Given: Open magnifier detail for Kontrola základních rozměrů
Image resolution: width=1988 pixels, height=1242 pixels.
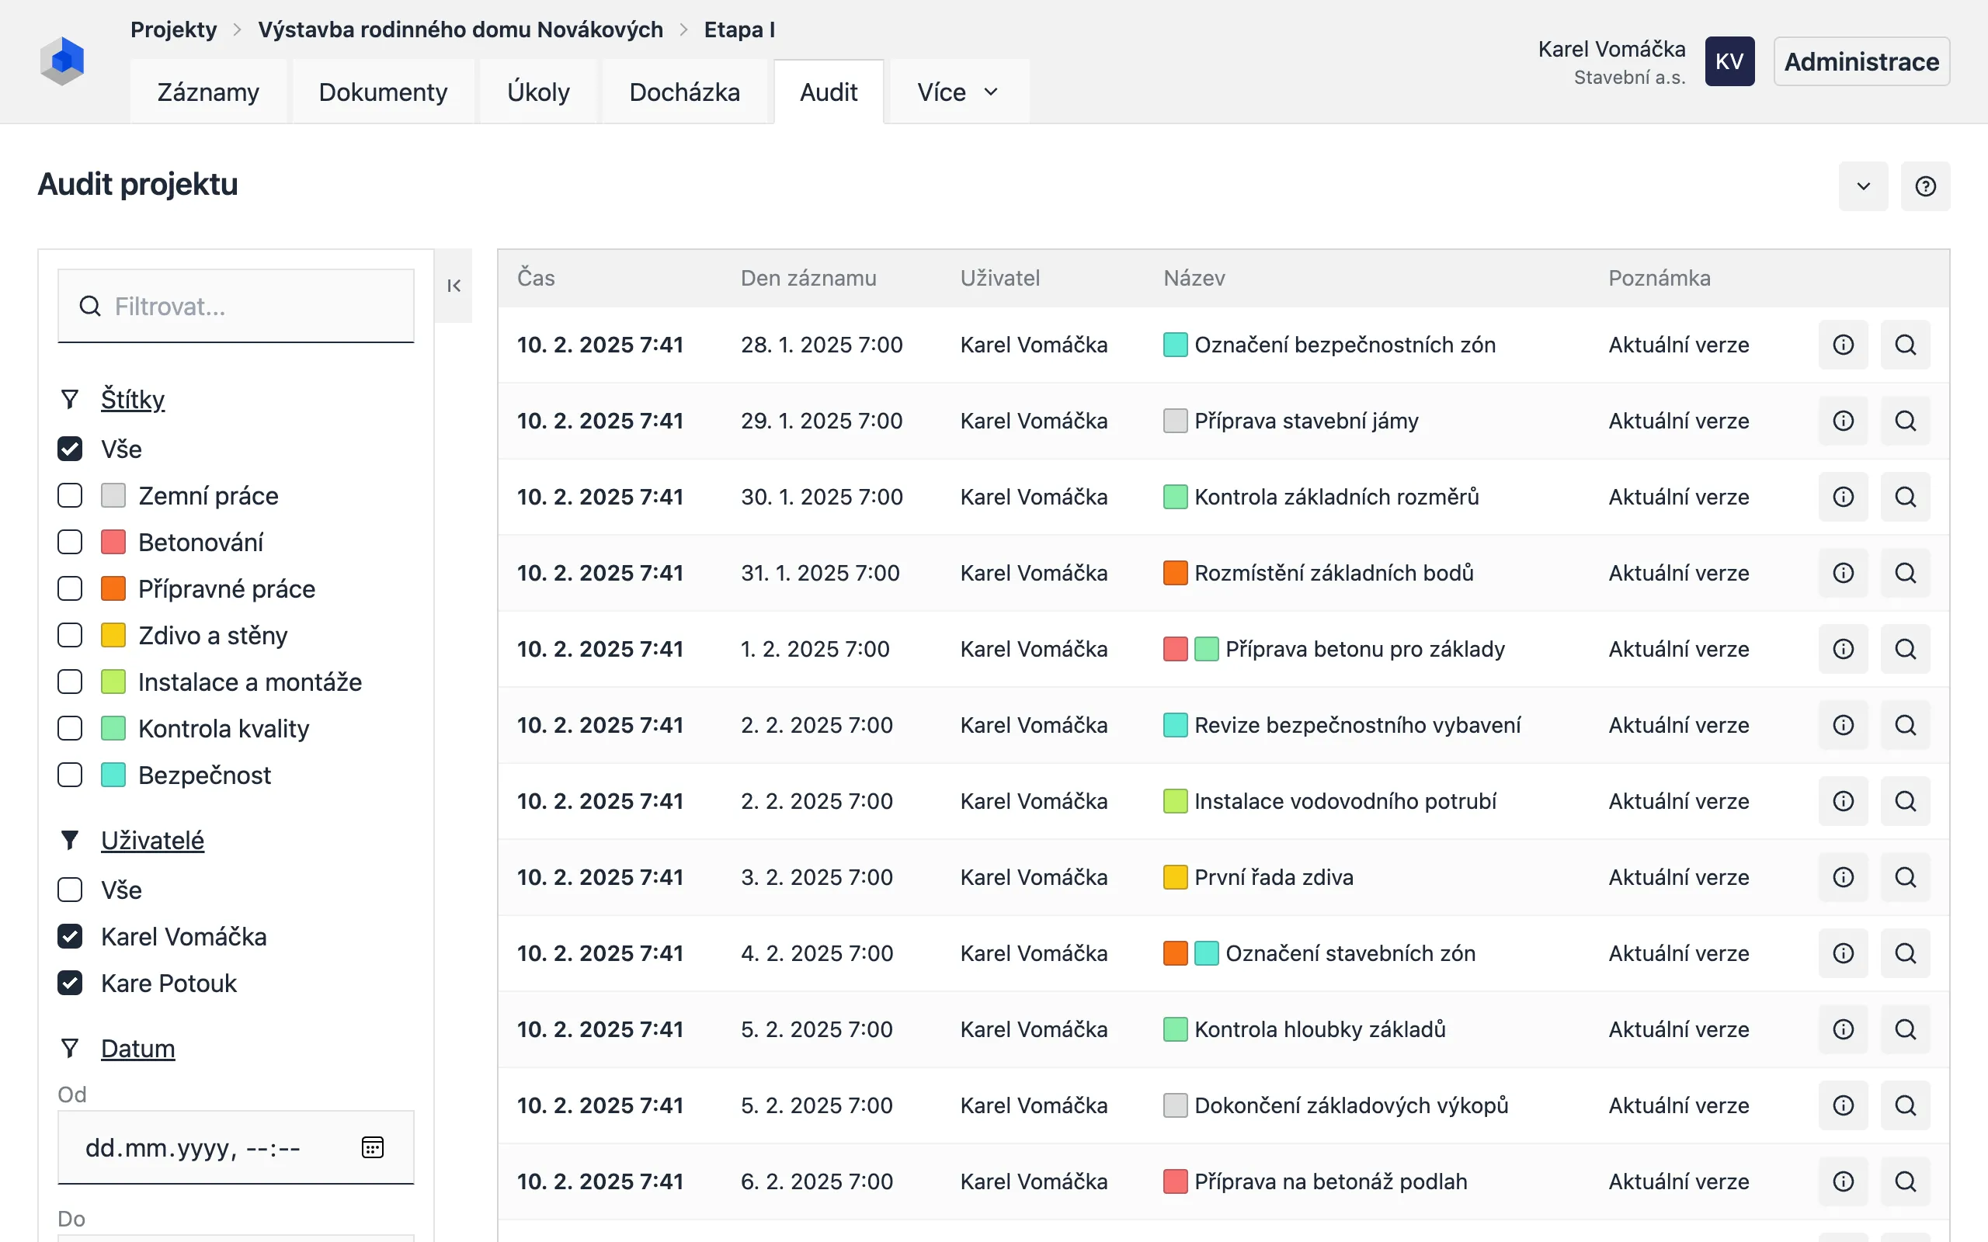Looking at the screenshot, I should pos(1905,497).
